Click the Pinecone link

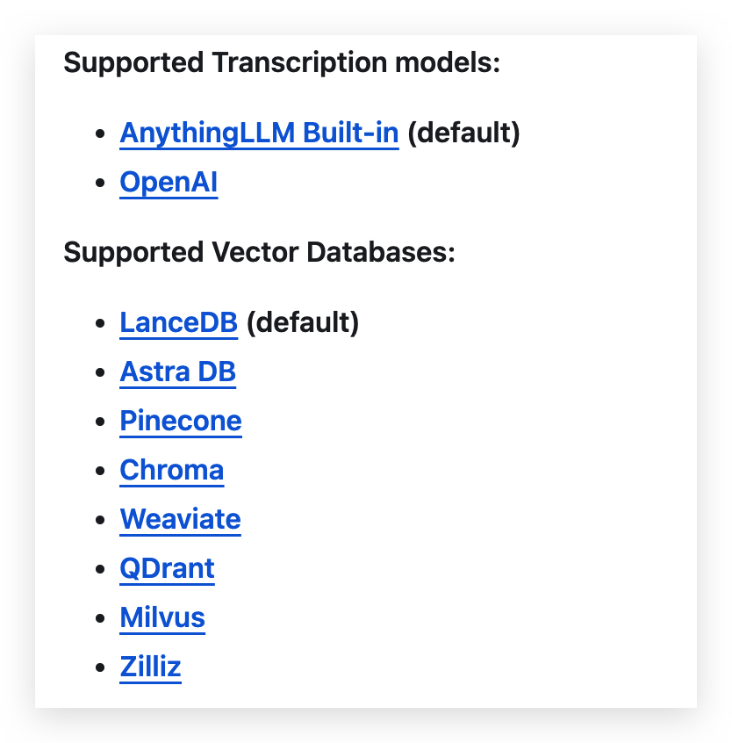point(181,422)
